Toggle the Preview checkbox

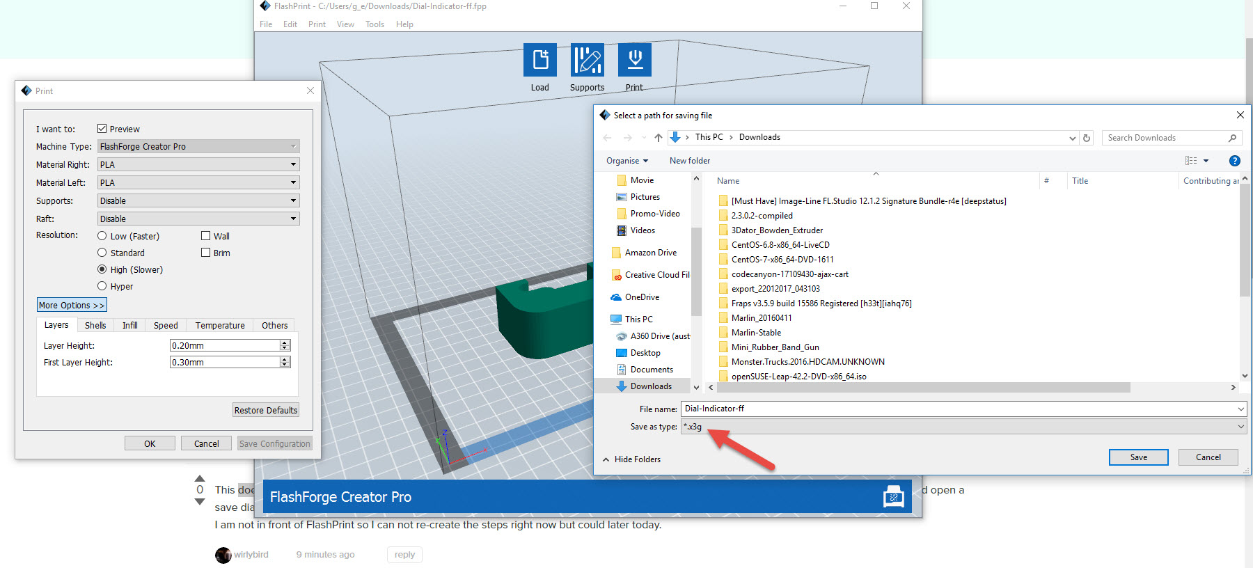coord(102,129)
